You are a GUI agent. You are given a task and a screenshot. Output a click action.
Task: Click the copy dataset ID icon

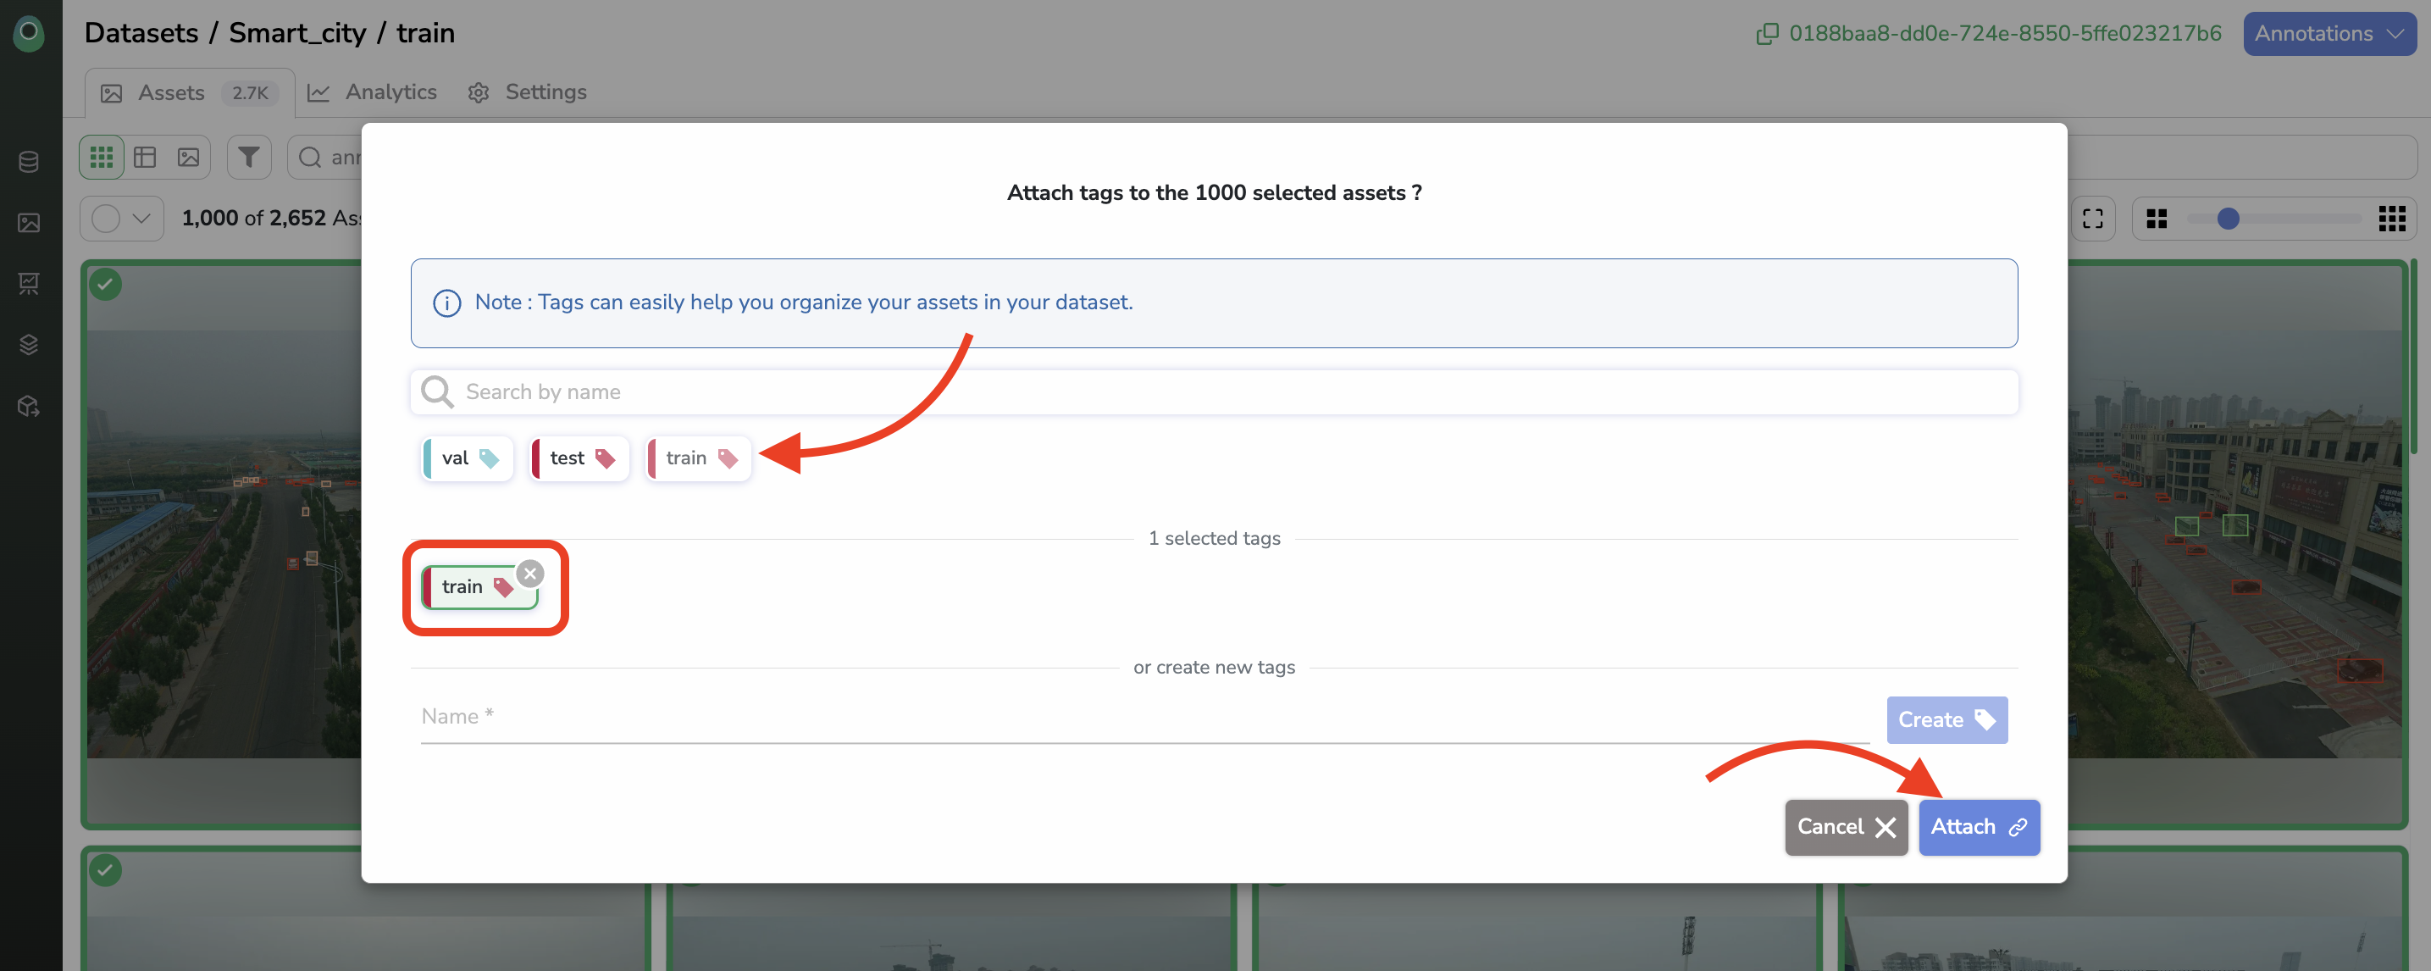point(1766,34)
